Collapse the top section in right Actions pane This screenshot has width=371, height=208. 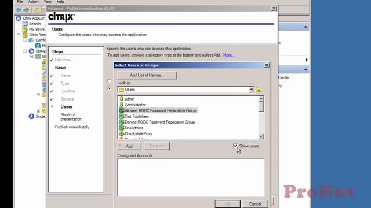(x=305, y=27)
